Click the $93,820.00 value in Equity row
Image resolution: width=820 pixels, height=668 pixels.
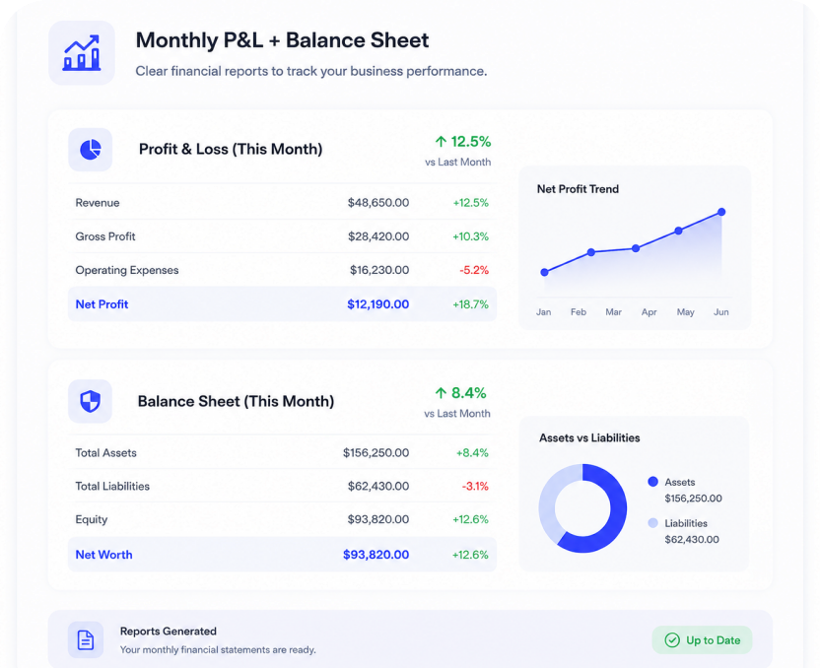pos(378,519)
